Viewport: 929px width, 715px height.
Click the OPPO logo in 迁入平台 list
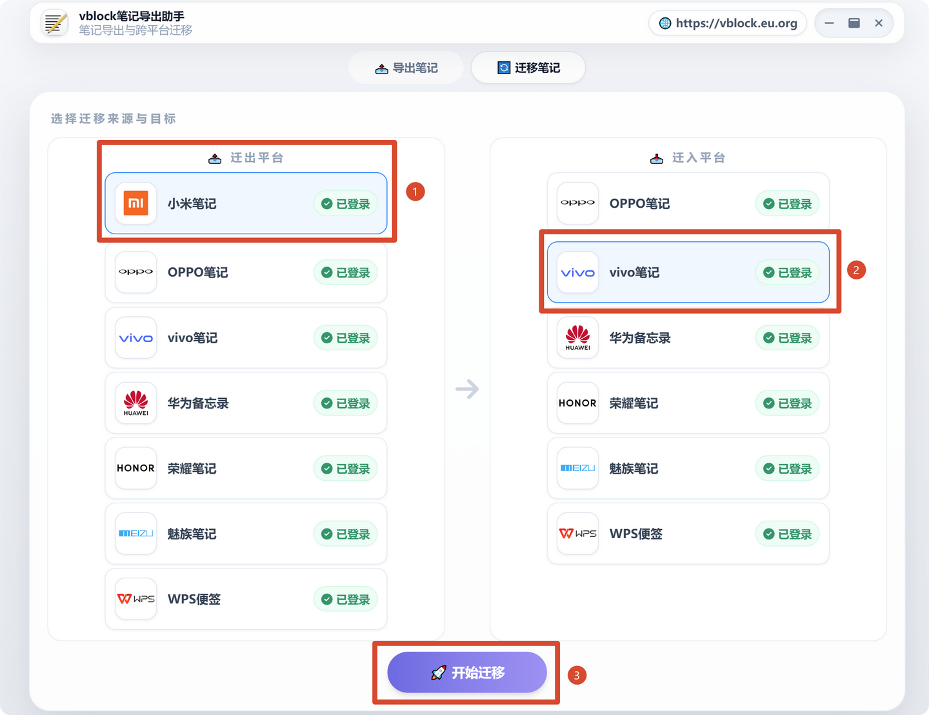click(x=577, y=203)
